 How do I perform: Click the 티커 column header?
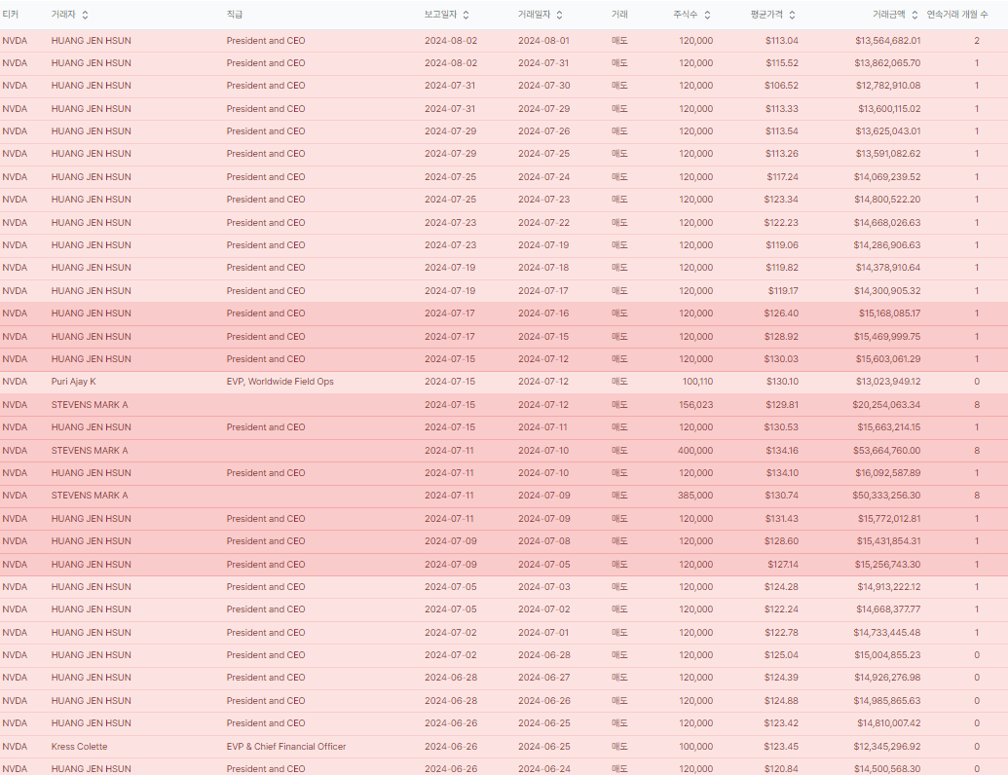pos(11,15)
